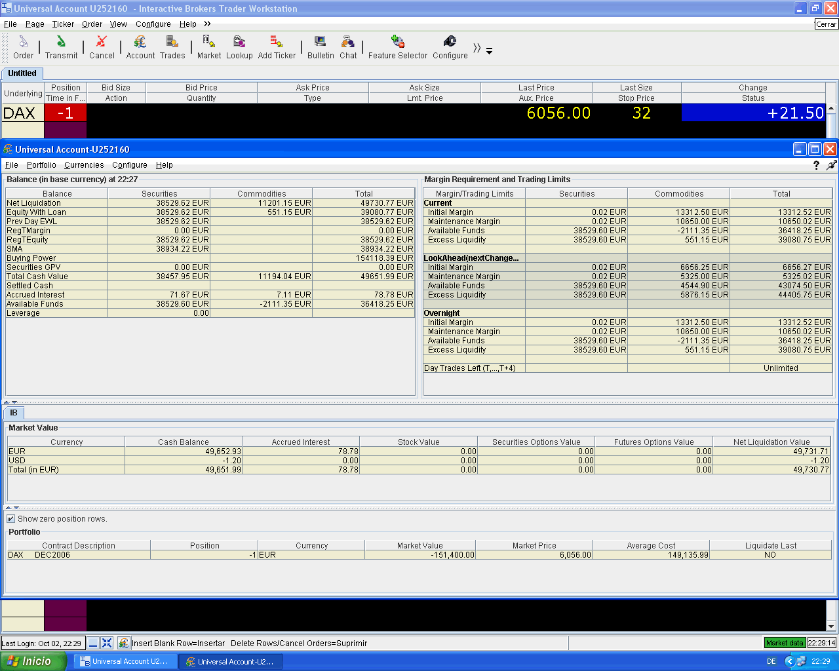Viewport: 839px width, 671px height.
Task: Click the Net Liquidation balance row label
Action: [x=33, y=203]
